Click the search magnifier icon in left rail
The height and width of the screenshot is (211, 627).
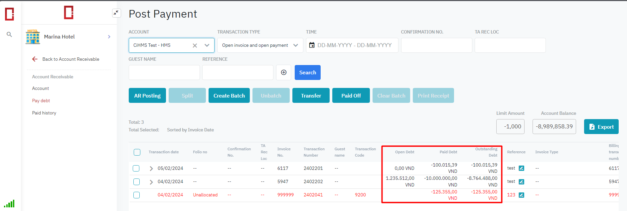[9, 34]
